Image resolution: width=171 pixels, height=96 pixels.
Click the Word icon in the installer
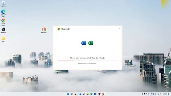[83, 43]
